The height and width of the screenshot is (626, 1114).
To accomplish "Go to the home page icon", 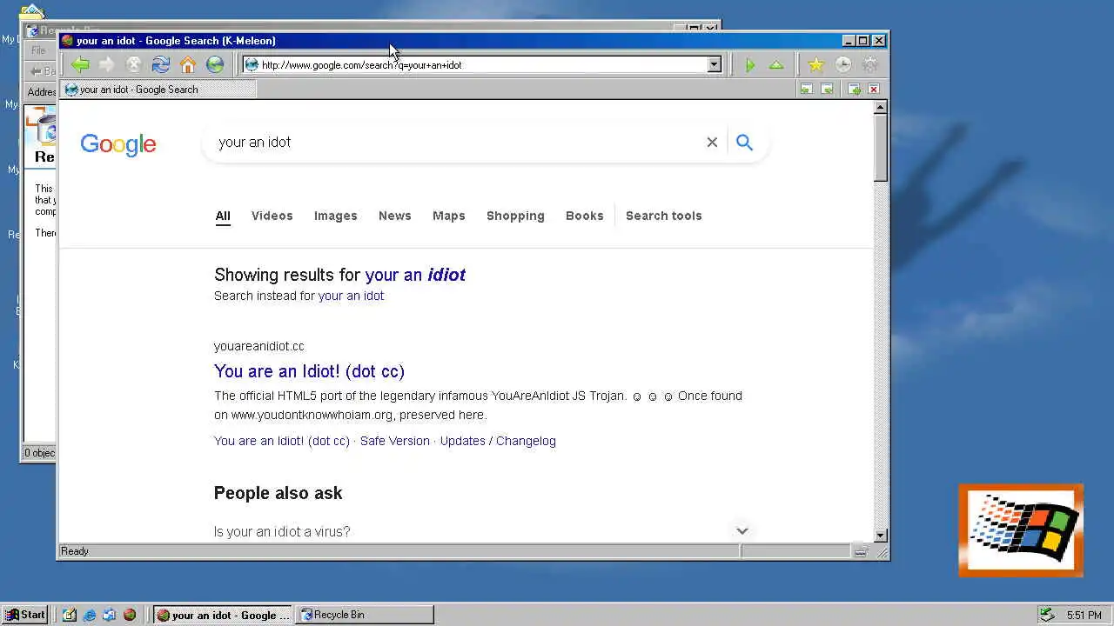I will (188, 64).
